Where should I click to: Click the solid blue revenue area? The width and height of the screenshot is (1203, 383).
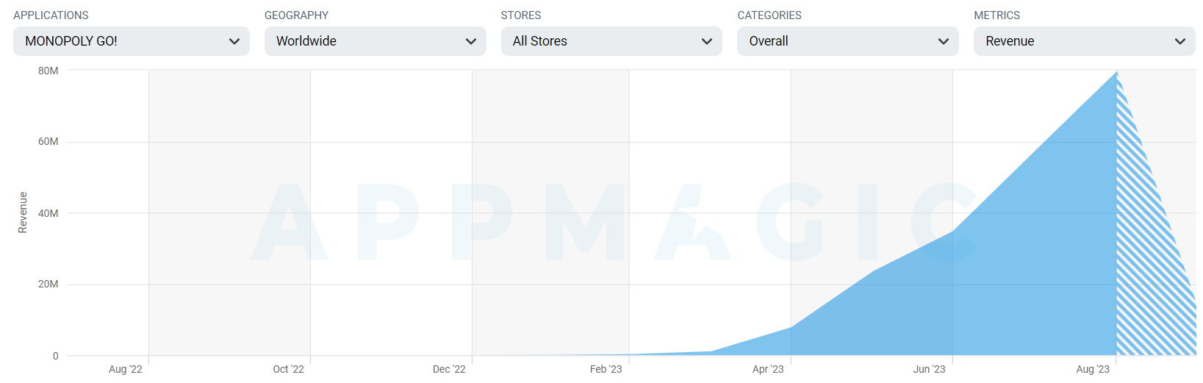[x=1029, y=279]
